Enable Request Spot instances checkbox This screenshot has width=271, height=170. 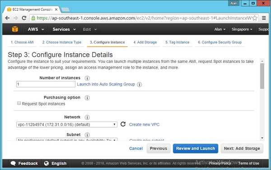pos(19,103)
